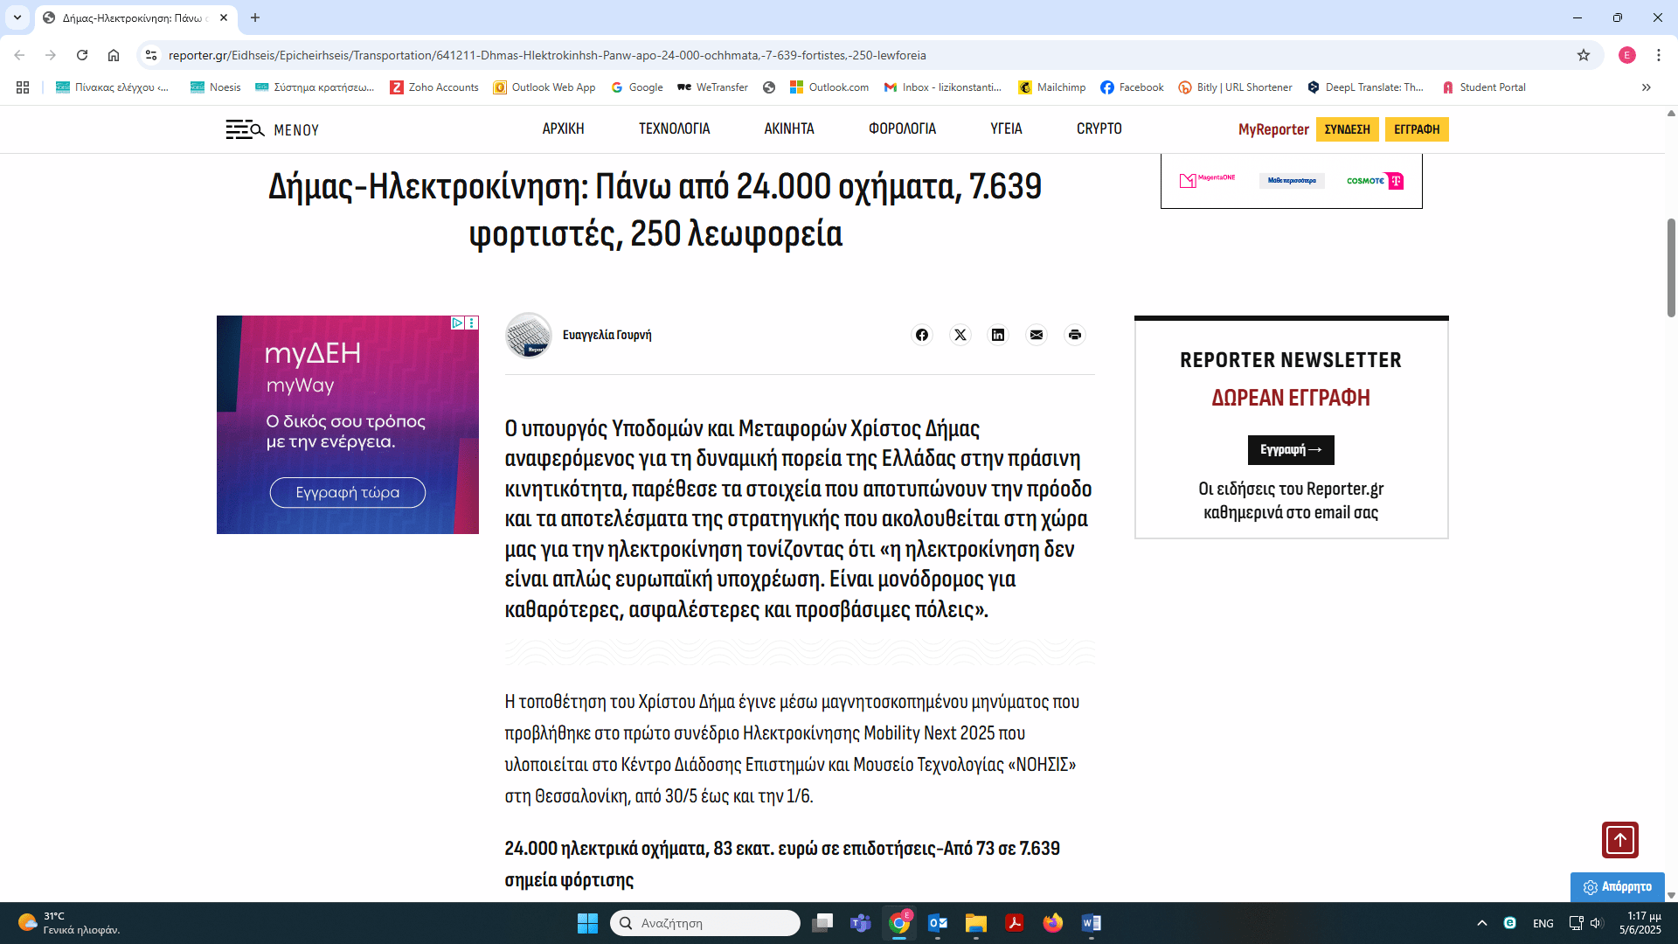Bookmark this page with star icon
Image resolution: width=1678 pixels, height=944 pixels.
[x=1584, y=55]
